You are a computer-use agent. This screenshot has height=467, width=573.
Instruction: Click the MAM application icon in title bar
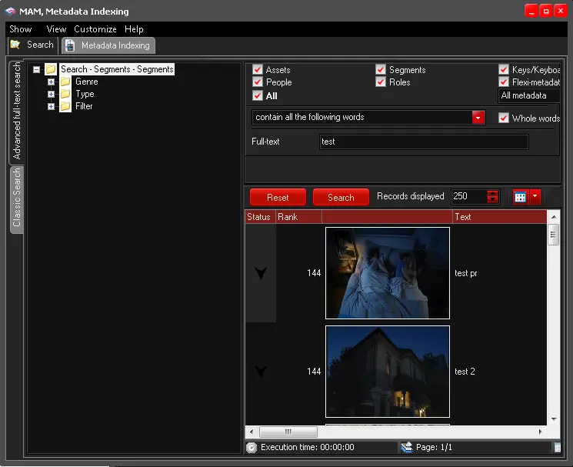11,12
